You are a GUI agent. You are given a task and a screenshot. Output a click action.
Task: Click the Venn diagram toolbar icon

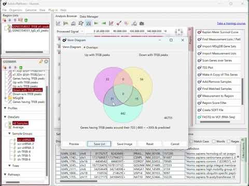tap(89, 23)
